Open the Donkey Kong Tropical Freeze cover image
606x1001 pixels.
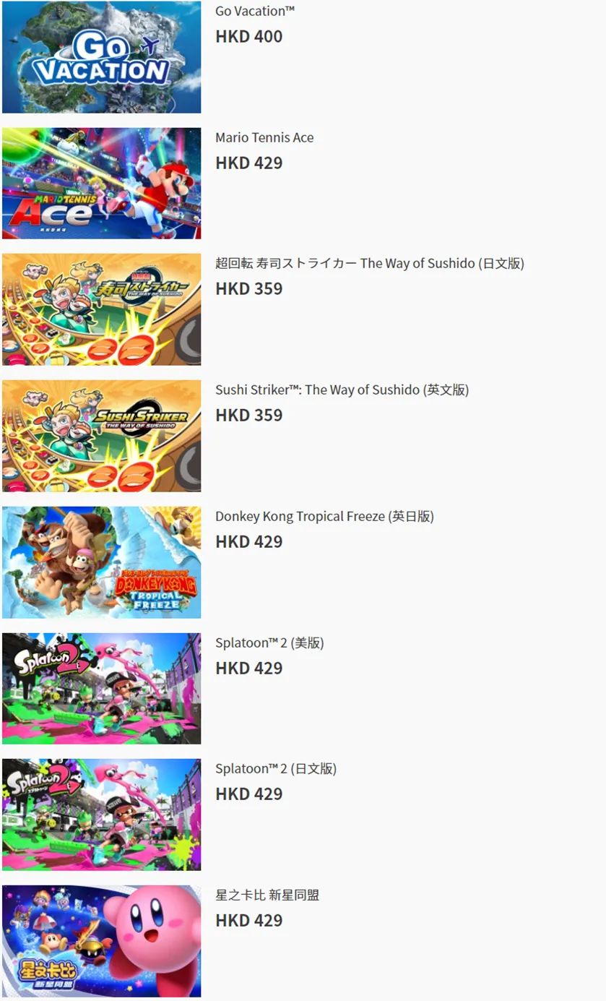(x=101, y=562)
